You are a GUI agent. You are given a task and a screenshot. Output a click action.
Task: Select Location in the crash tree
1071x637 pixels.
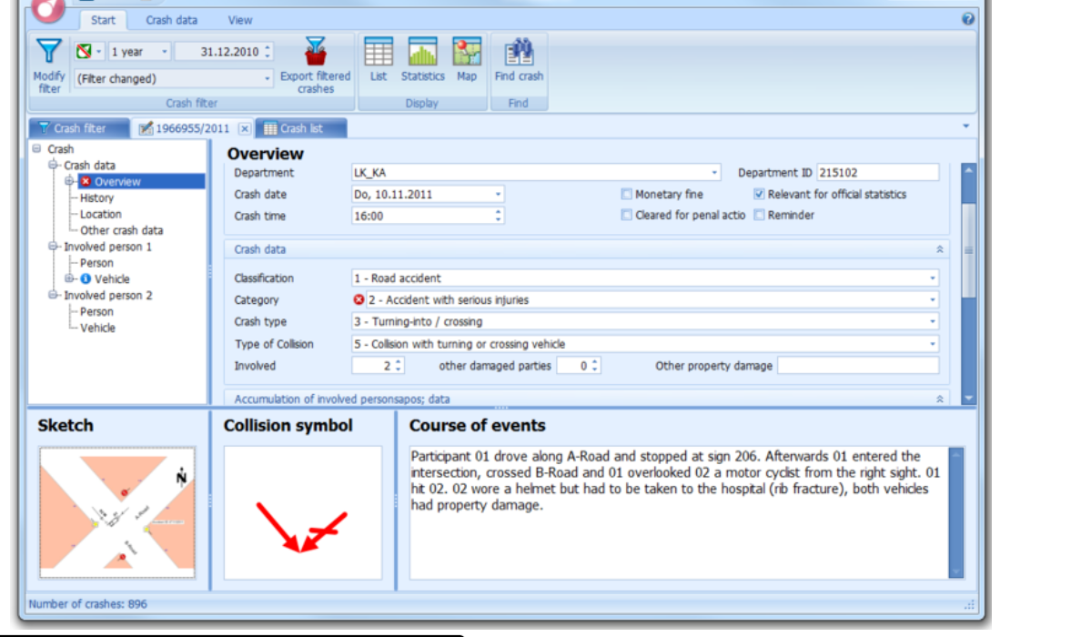click(x=100, y=215)
